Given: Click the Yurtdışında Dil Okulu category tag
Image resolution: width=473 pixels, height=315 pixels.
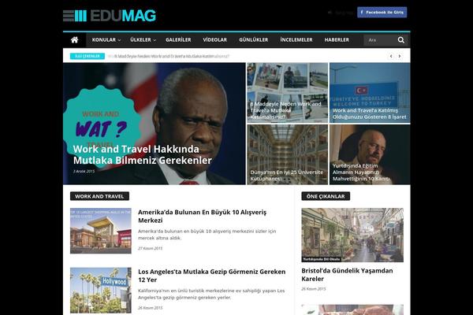Looking at the screenshot, I should tap(322, 259).
